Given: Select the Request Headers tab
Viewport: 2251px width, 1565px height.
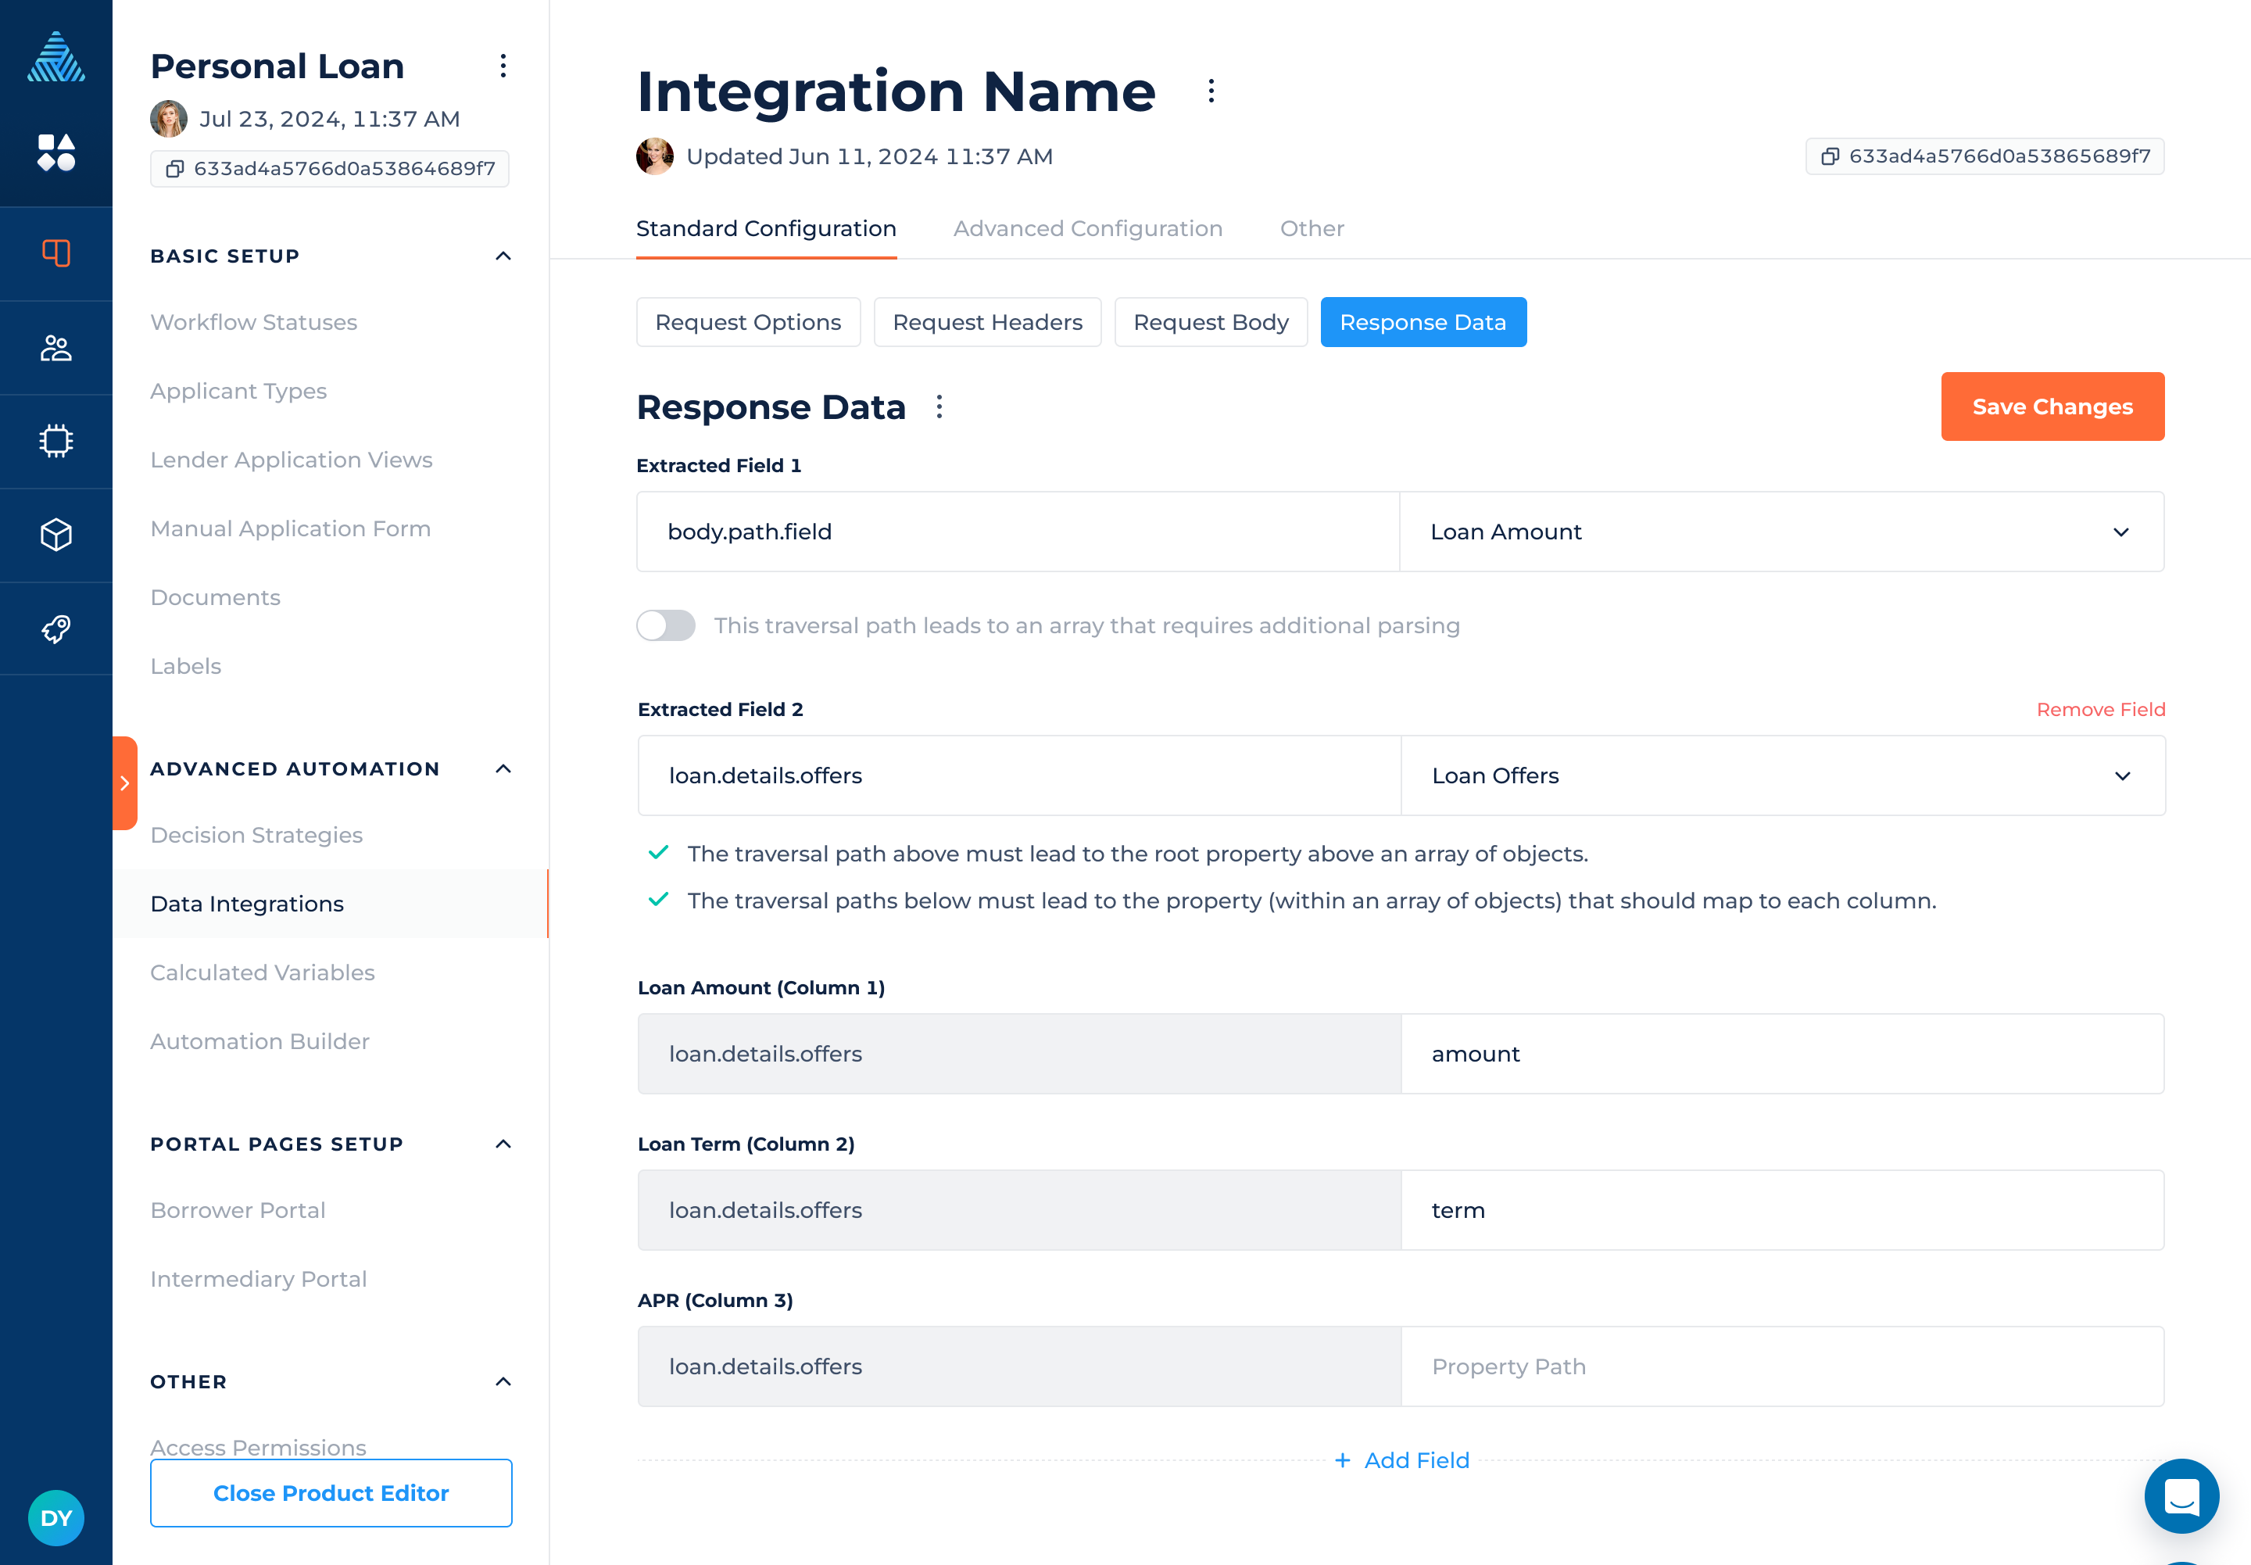Looking at the screenshot, I should click(986, 323).
